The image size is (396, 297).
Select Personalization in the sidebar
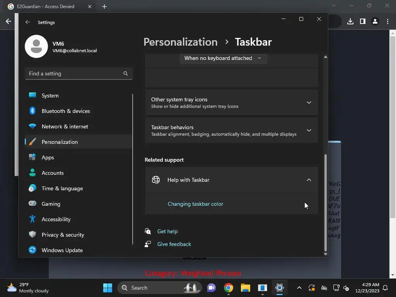(78, 142)
